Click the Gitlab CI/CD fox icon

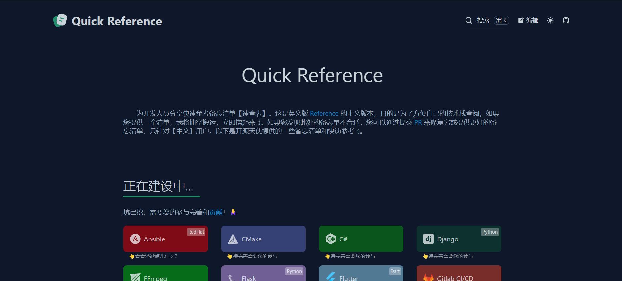(x=428, y=278)
